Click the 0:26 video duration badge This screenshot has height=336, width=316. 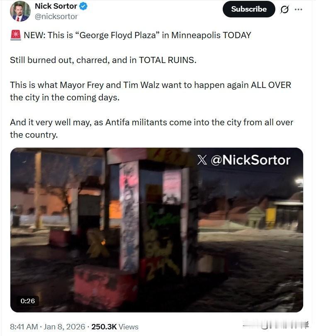(x=28, y=301)
